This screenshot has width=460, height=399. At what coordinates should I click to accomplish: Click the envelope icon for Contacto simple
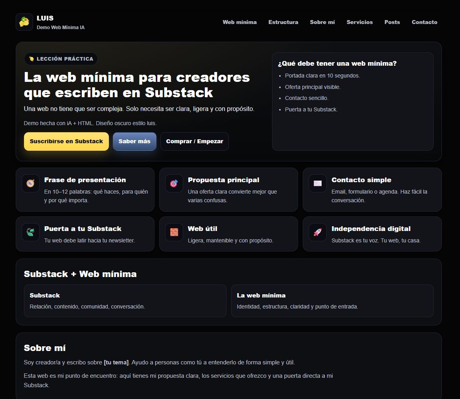coord(317,183)
